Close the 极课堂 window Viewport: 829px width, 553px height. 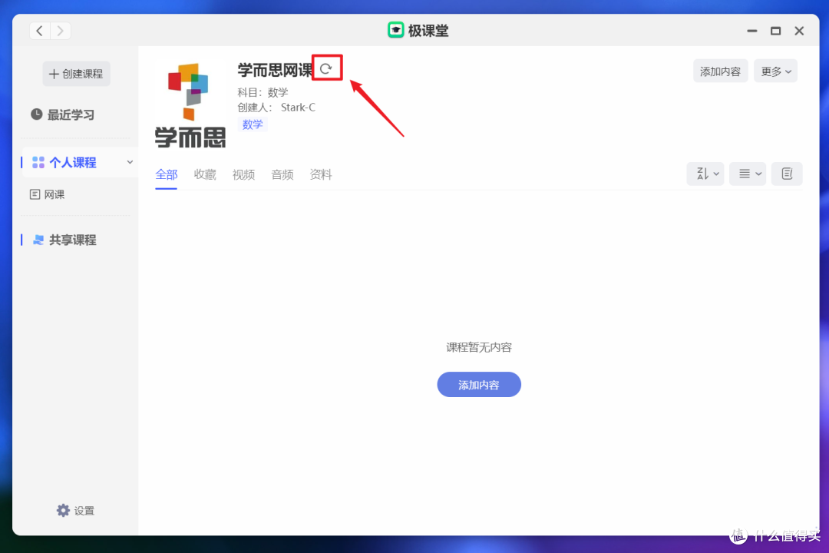pyautogui.click(x=799, y=31)
